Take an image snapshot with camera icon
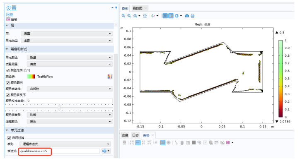 pos(187,16)
